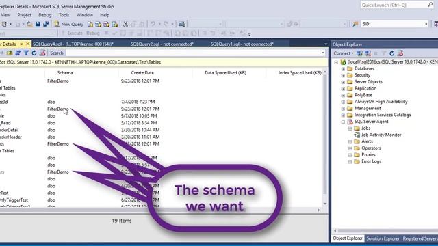The image size is (438, 246).
Task: Switch to the SQLQuery4.sql tab
Action: point(73,44)
